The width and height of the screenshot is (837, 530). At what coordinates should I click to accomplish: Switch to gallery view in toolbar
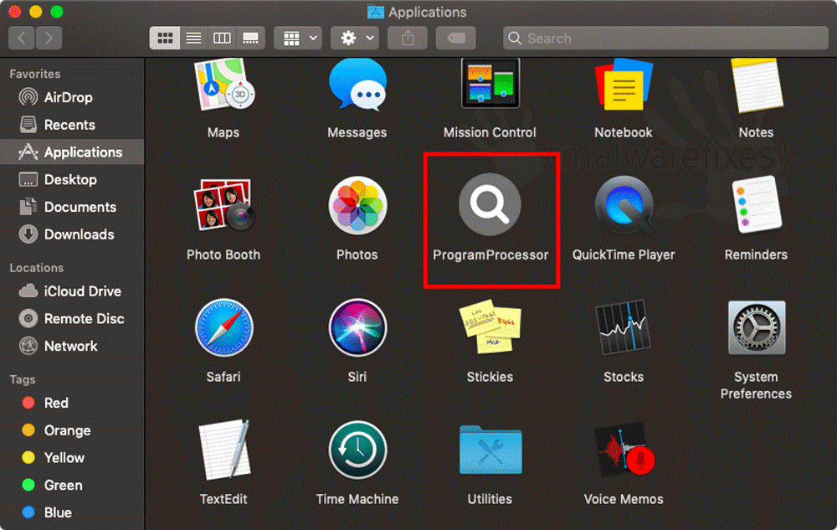[x=250, y=38]
